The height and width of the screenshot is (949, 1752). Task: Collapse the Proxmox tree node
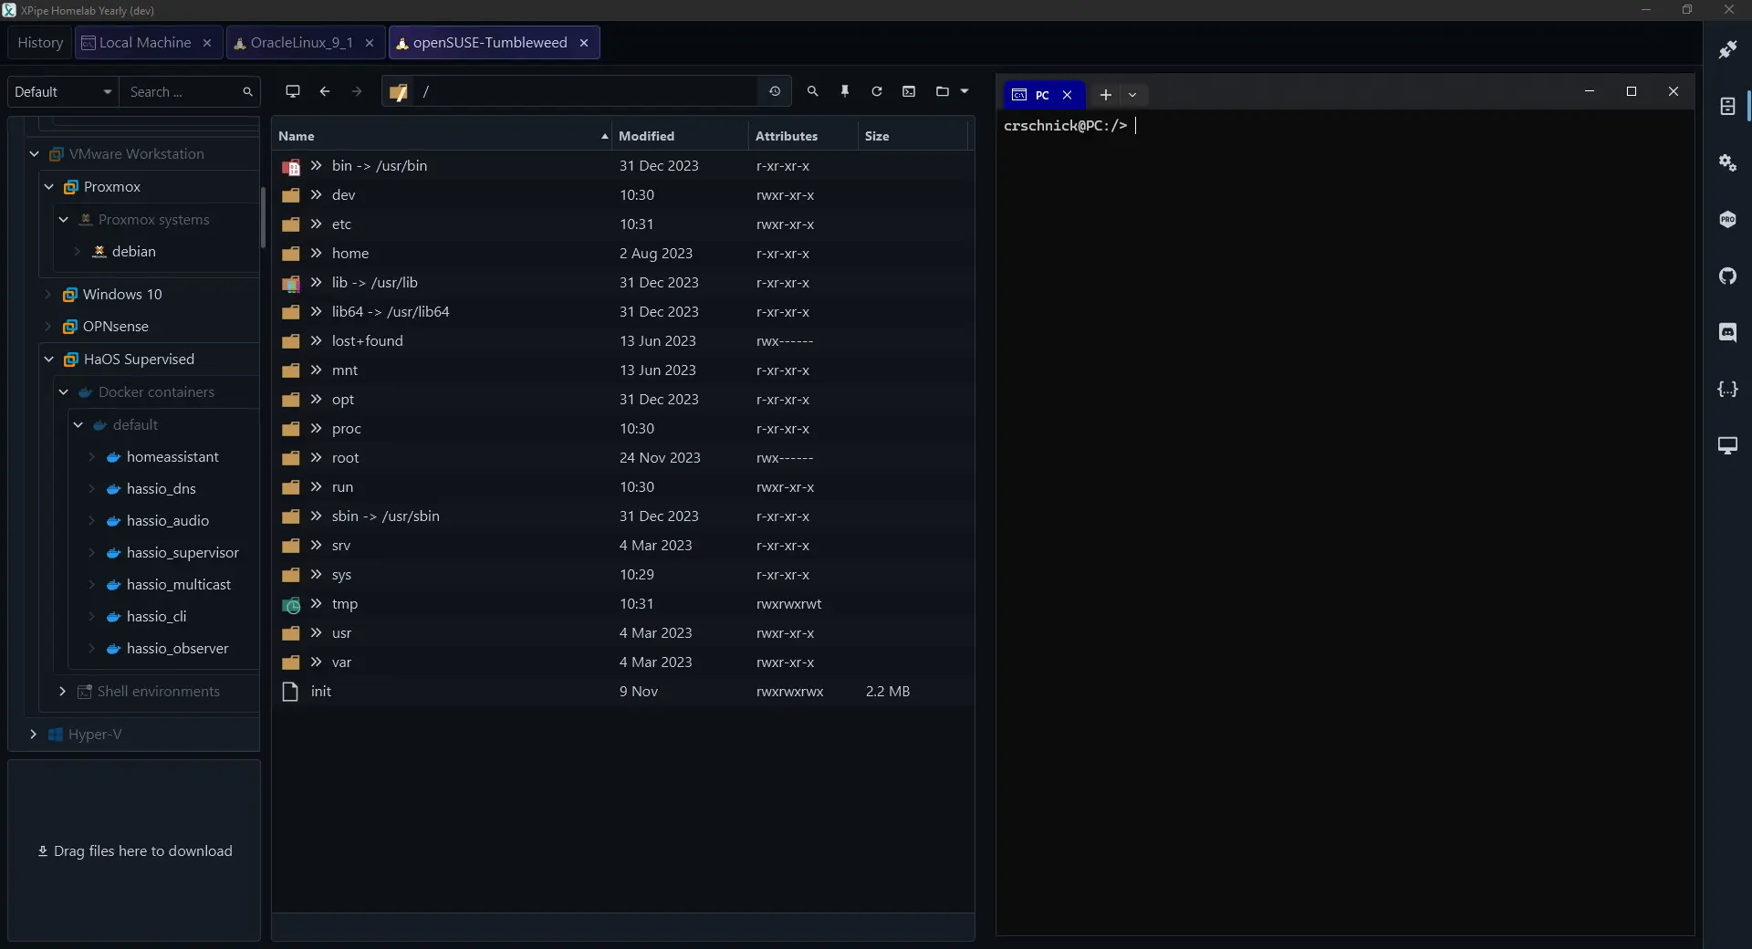pos(49,187)
